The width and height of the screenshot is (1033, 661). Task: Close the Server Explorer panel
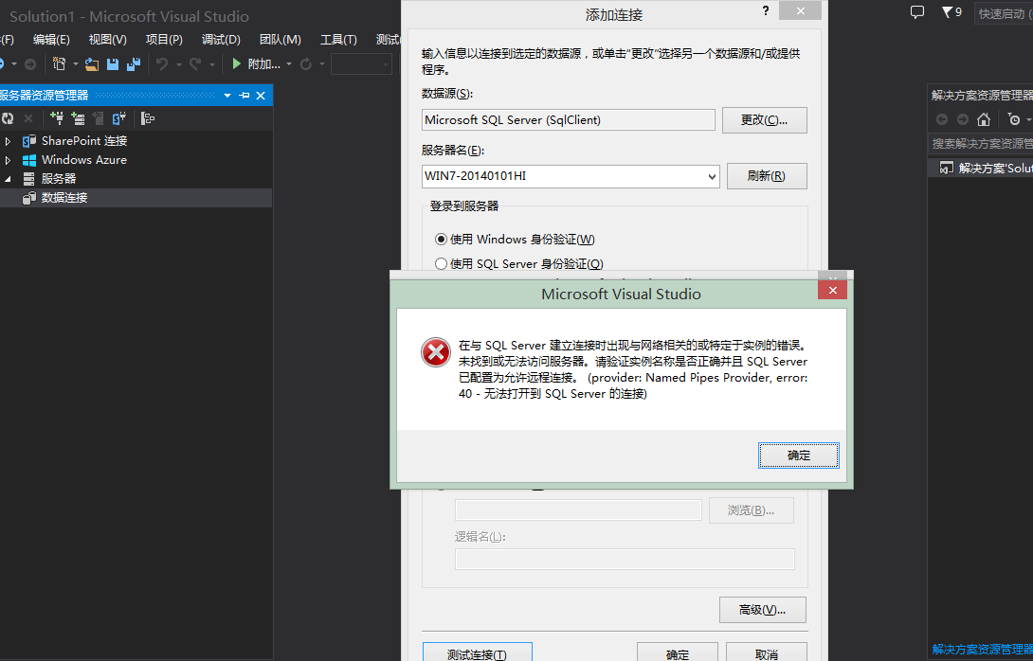click(261, 96)
